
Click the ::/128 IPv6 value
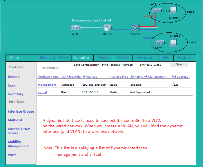coord(175,85)
